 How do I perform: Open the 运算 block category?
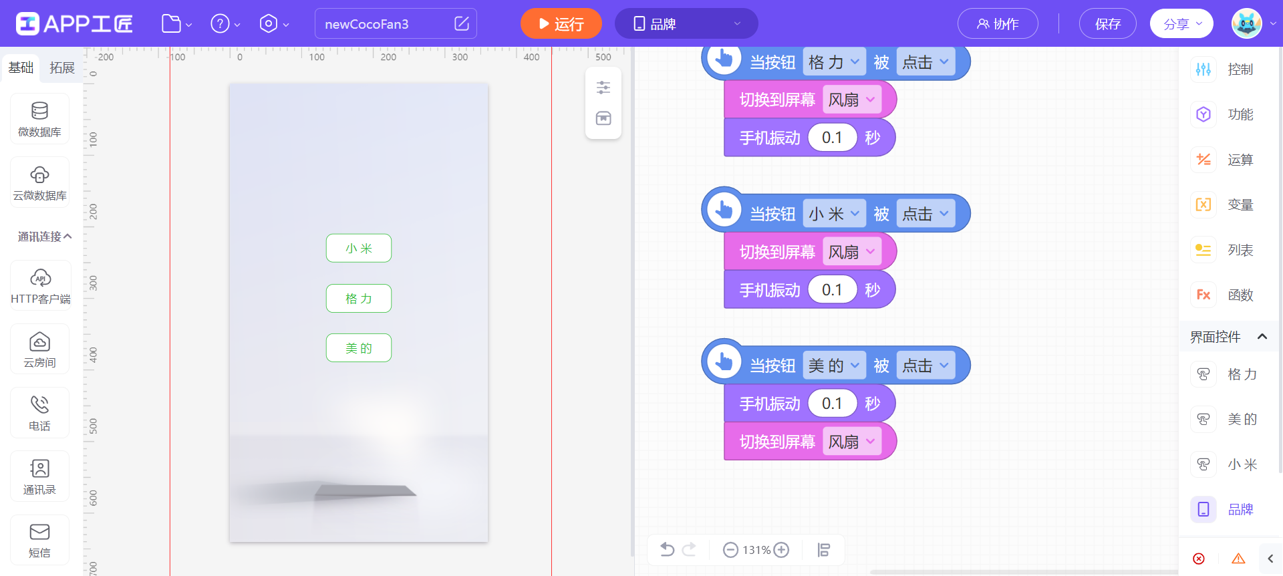(1224, 160)
